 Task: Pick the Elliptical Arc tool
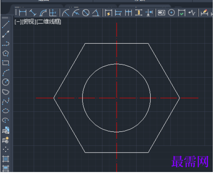6,120
